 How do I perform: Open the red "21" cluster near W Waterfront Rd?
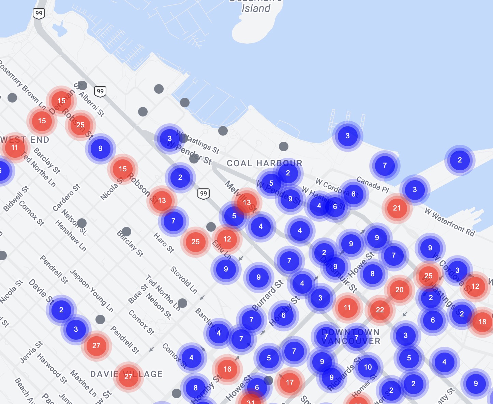(x=396, y=207)
